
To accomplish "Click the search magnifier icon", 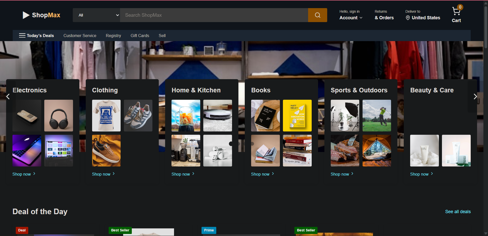I will click(317, 15).
